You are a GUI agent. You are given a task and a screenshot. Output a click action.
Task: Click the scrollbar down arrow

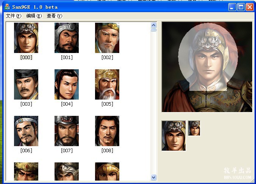pyautogui.click(x=154, y=177)
